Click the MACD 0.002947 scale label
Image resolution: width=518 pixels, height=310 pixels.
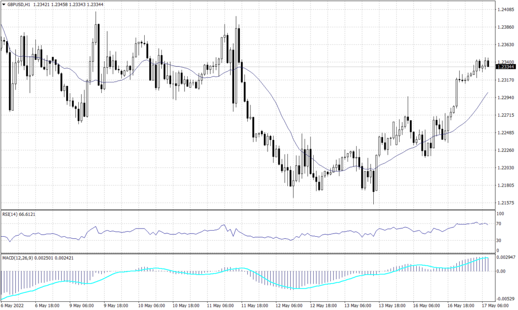[505, 258]
